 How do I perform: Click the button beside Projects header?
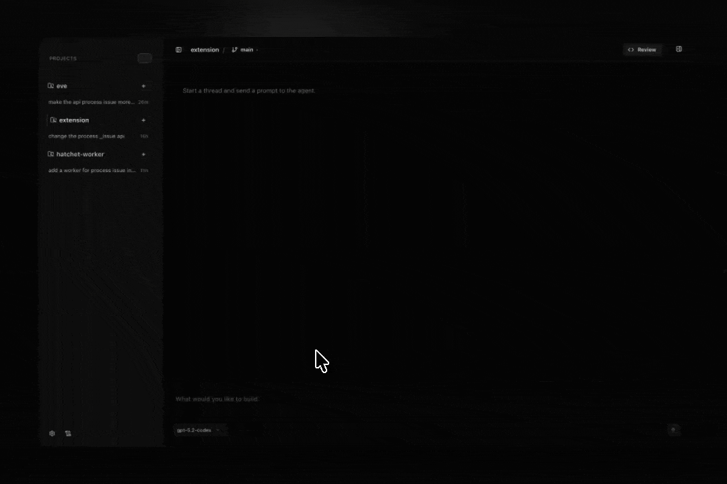[x=144, y=58]
